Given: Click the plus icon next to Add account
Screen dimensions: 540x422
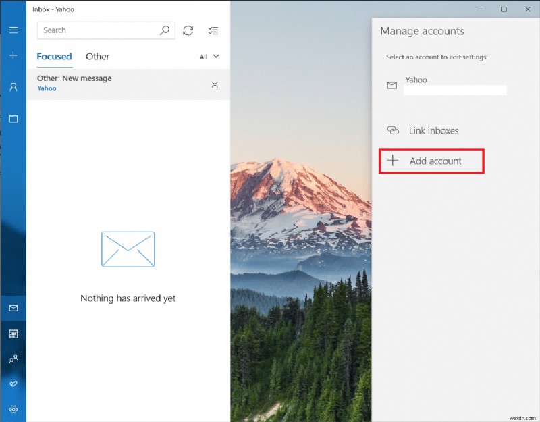Looking at the screenshot, I should coord(393,161).
